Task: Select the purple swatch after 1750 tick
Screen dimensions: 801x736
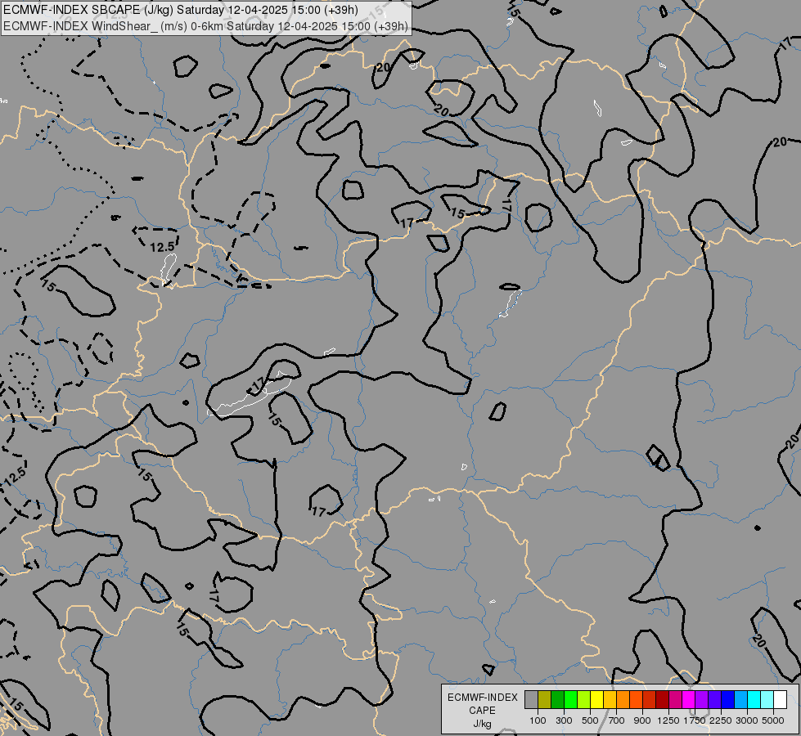Action: click(701, 699)
